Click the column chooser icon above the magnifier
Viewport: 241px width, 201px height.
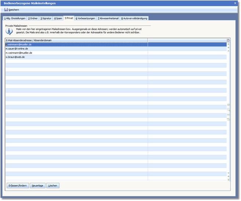click(229, 105)
